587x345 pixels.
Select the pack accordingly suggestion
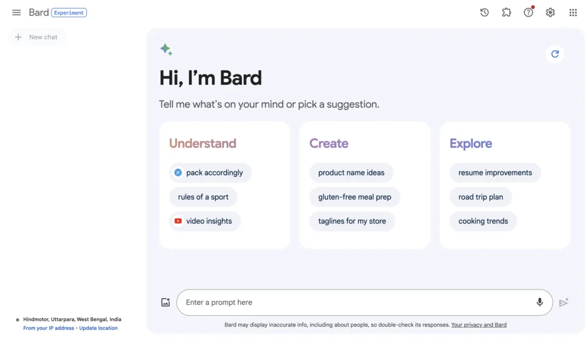tap(210, 172)
